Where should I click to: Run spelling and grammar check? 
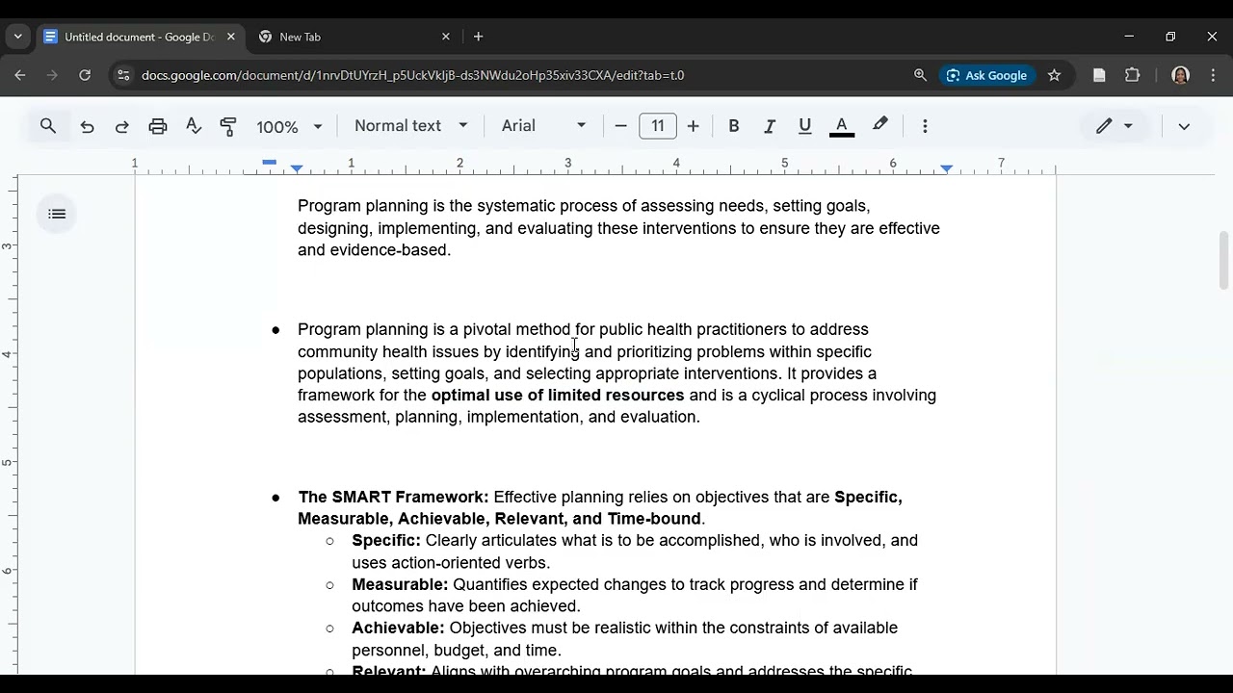click(x=193, y=126)
